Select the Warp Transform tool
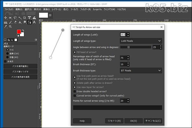The width and height of the screenshot is (192, 128). click(x=34, y=18)
